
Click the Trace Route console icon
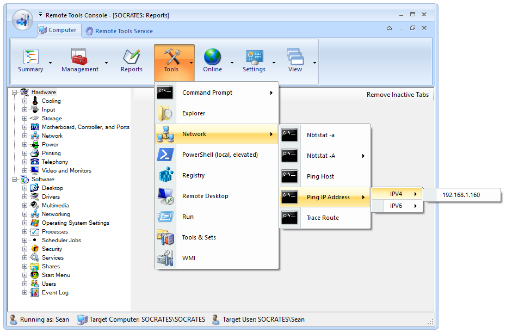(289, 218)
